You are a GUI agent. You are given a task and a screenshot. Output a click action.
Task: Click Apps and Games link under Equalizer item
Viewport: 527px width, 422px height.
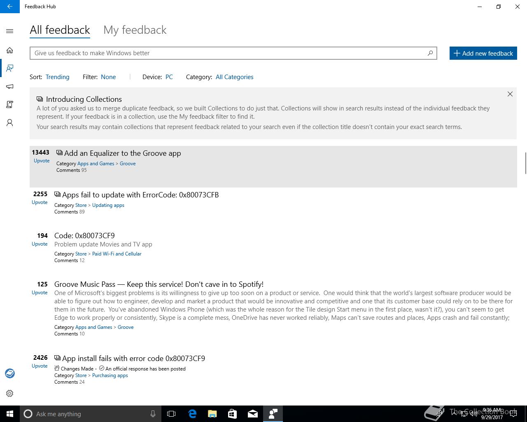tap(96, 164)
